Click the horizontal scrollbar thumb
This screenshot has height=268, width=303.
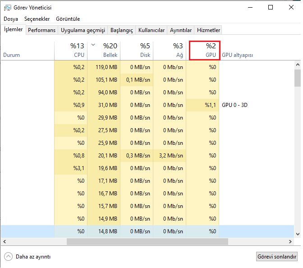(147, 242)
